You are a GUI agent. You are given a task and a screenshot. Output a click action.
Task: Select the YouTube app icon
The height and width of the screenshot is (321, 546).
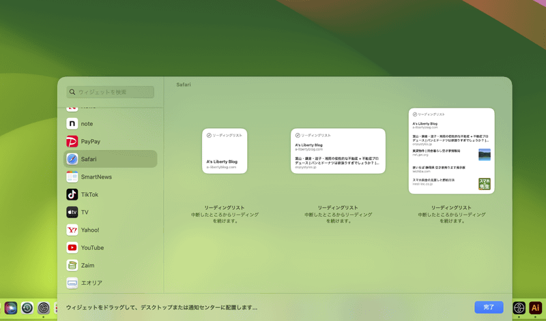(x=72, y=247)
